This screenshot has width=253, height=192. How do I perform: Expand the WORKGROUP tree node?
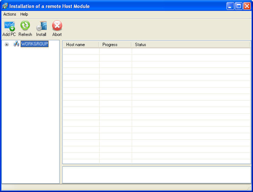click(x=7, y=44)
